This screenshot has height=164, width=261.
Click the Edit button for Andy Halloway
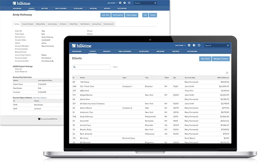(x=145, y=15)
